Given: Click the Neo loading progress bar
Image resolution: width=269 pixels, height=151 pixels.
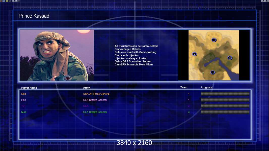Looking at the screenshot, I should coord(225,94).
